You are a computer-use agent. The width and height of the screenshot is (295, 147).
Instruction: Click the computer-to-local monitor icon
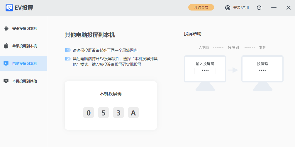[x=6, y=63]
